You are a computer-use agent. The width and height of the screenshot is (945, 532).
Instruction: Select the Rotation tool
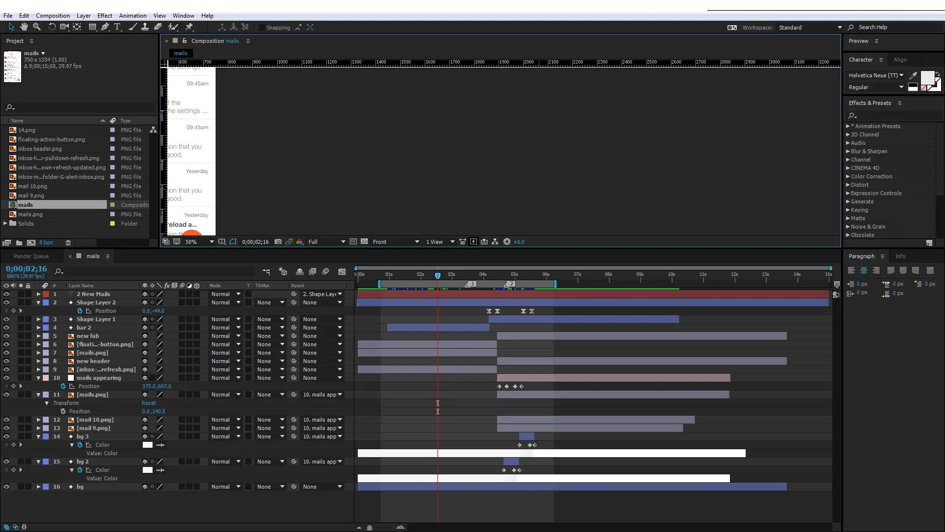pyautogui.click(x=52, y=27)
